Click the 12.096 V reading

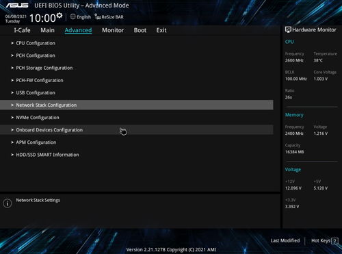(293, 188)
